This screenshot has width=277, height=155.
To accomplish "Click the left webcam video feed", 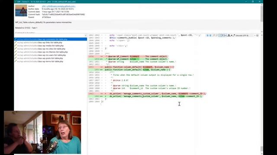I will click(23, 132).
